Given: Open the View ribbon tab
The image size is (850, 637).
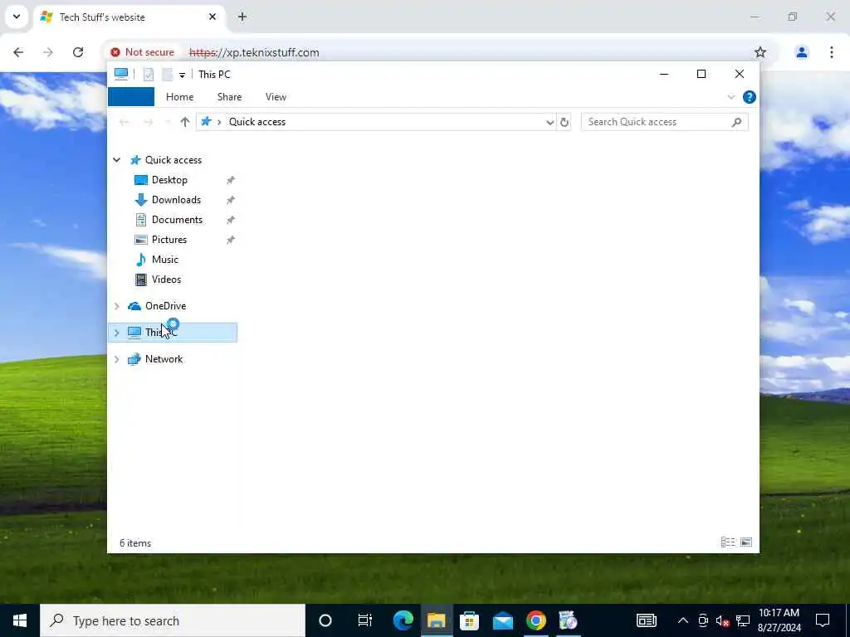Looking at the screenshot, I should click(276, 97).
